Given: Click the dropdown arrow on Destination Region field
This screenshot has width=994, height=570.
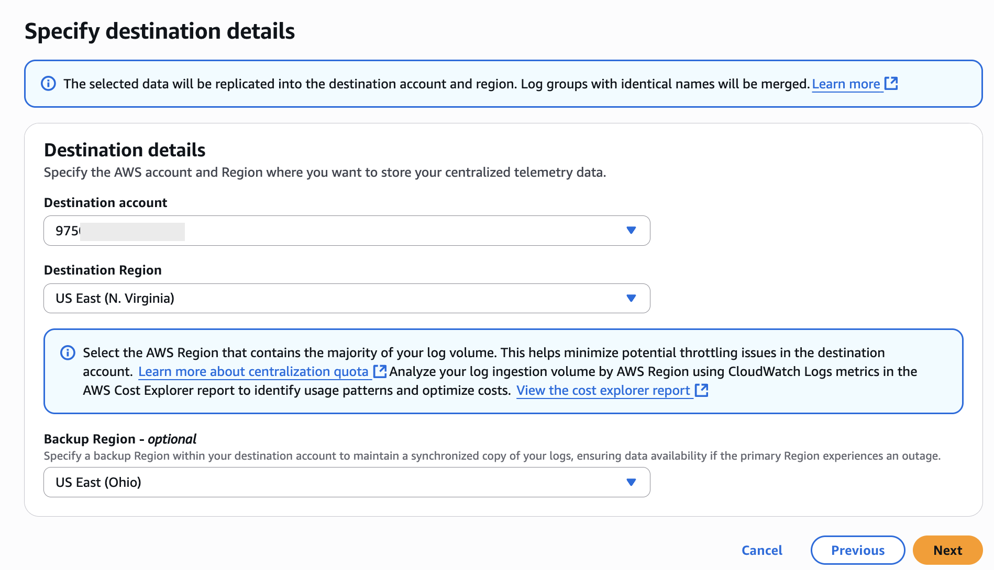Looking at the screenshot, I should pyautogui.click(x=632, y=298).
